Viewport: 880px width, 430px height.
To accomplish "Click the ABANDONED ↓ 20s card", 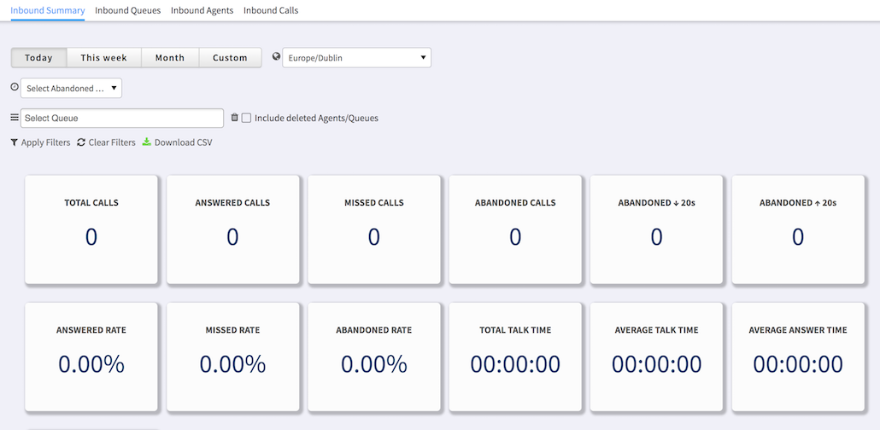I will [x=657, y=230].
